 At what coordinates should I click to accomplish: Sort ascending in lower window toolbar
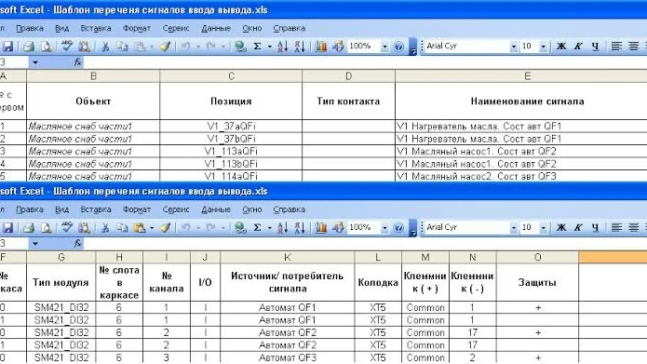point(283,227)
